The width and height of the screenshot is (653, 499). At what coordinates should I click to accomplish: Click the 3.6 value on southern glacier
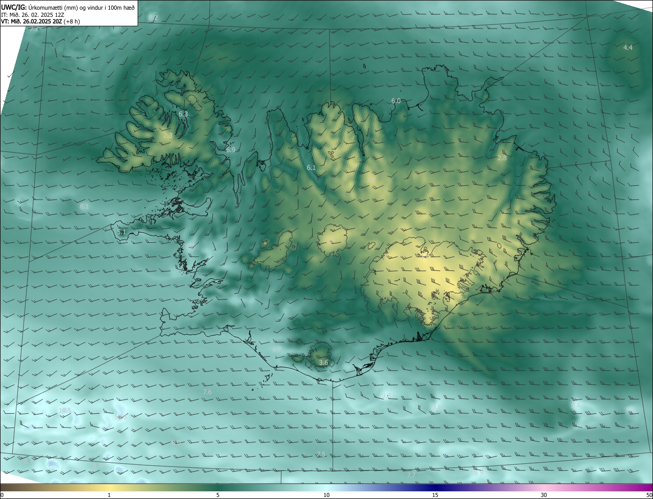(x=323, y=363)
